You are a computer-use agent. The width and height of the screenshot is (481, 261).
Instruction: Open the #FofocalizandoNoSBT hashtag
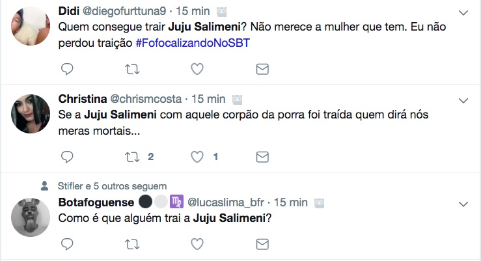[193, 43]
